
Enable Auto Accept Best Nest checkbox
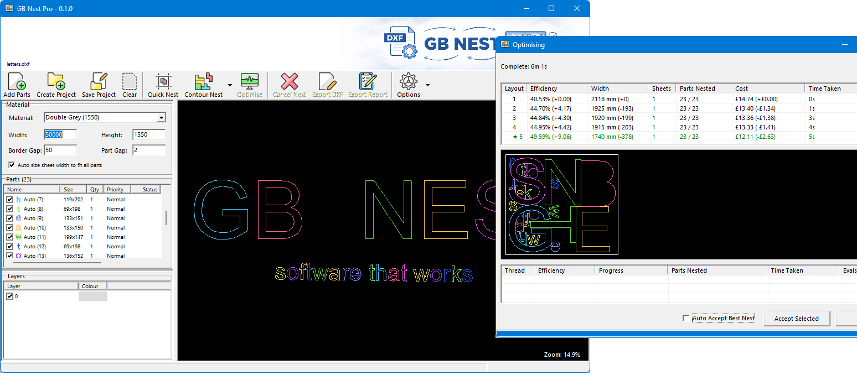click(686, 318)
